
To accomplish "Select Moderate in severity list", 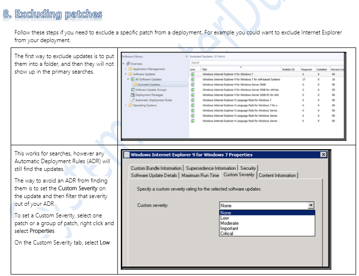I will tap(267, 223).
